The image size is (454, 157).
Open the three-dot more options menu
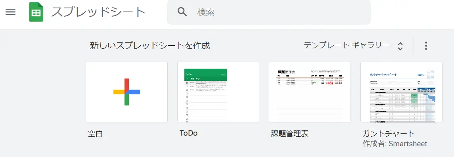coord(425,46)
